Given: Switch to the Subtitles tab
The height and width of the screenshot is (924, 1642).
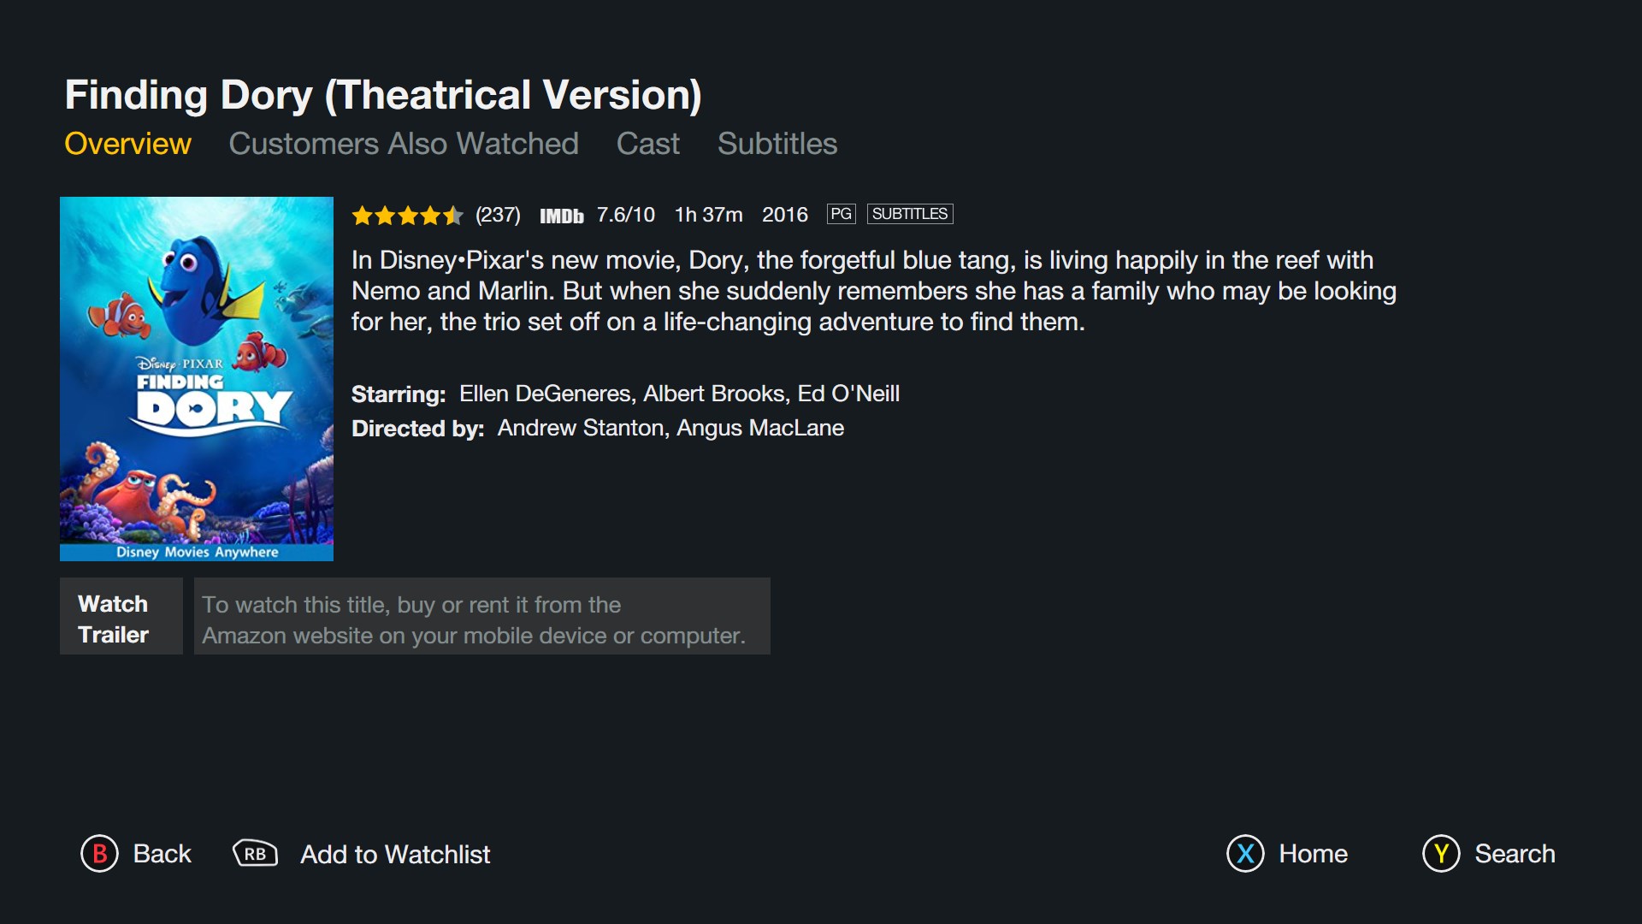Looking at the screenshot, I should (x=777, y=144).
